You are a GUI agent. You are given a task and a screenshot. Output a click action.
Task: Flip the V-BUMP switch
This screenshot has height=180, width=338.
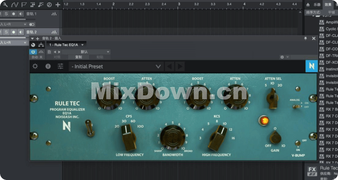click(x=298, y=143)
